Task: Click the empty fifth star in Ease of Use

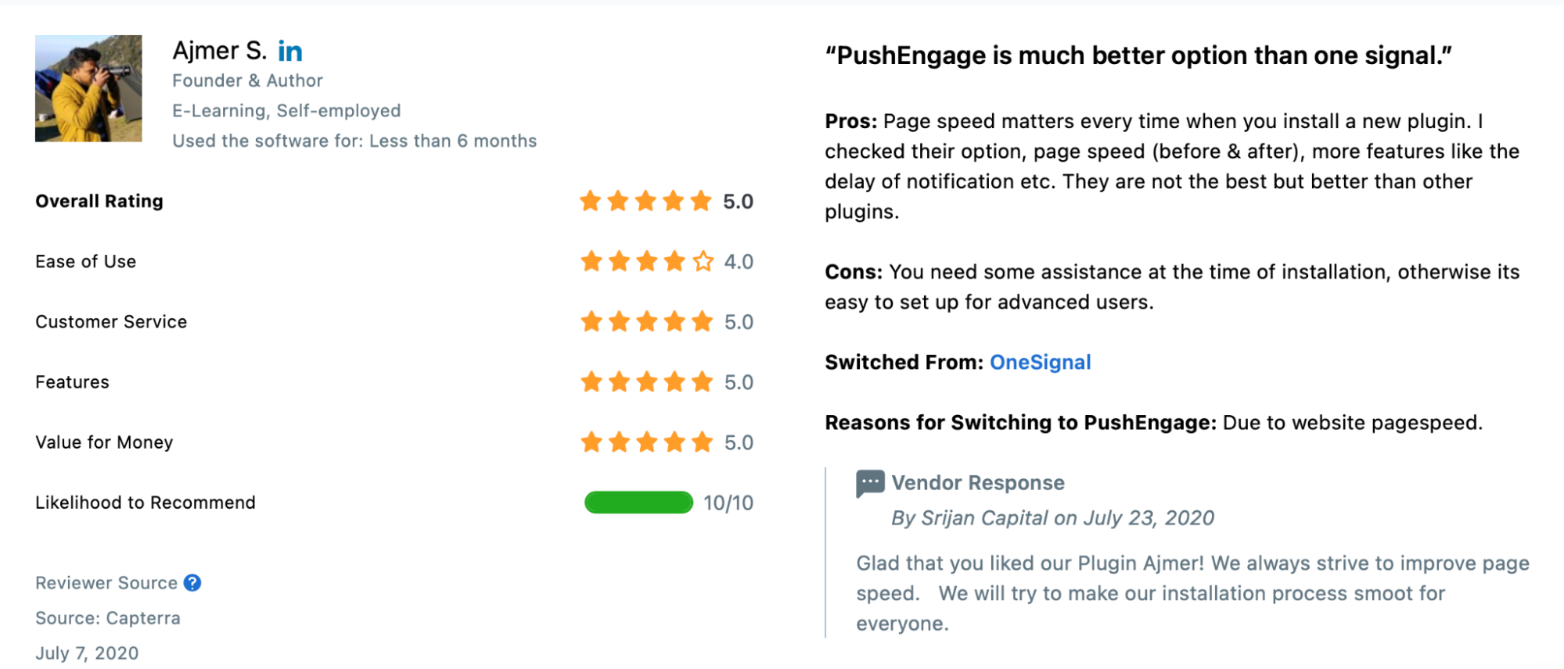Action: pos(703,261)
